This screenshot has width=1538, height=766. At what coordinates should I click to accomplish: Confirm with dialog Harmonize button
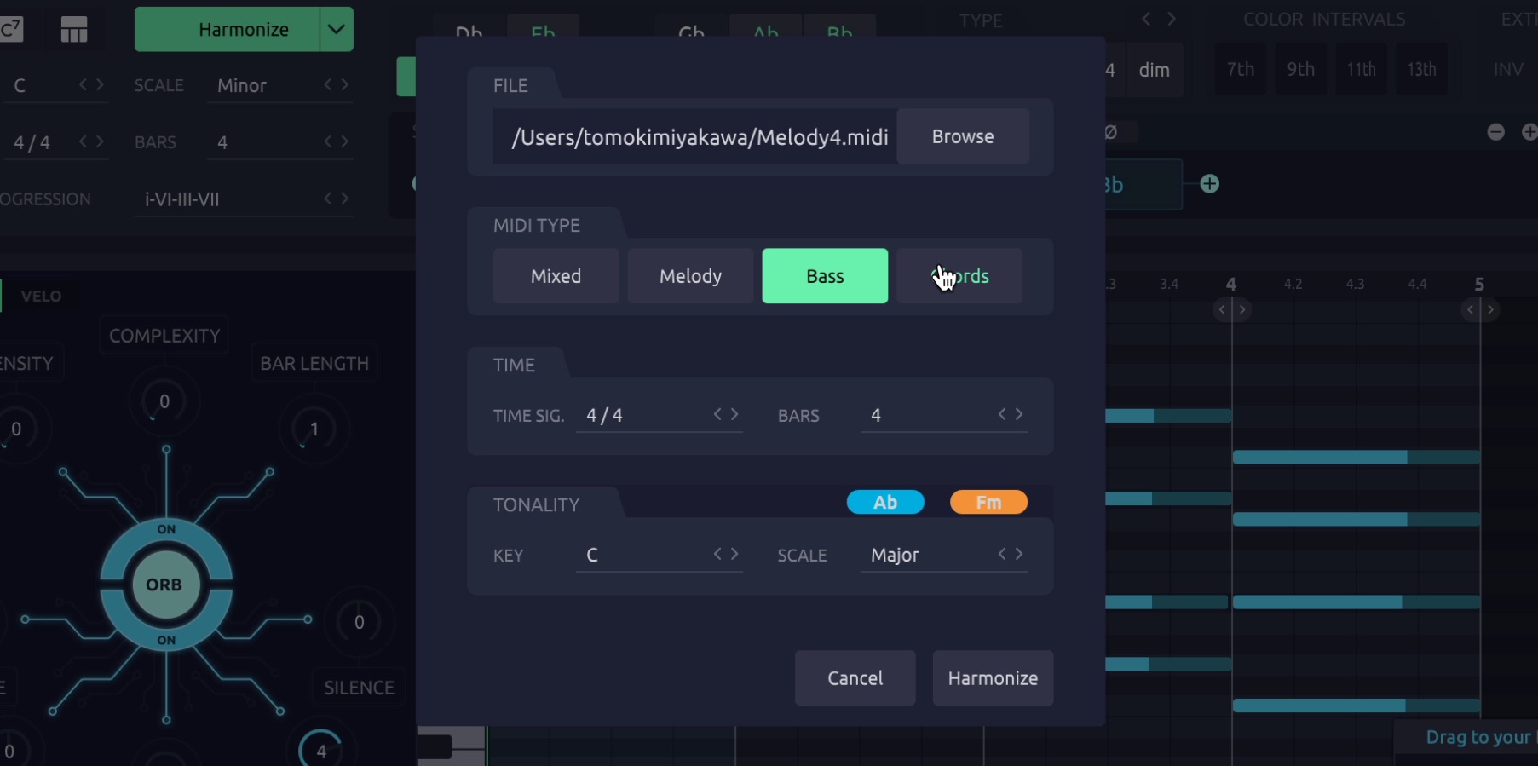pos(993,678)
